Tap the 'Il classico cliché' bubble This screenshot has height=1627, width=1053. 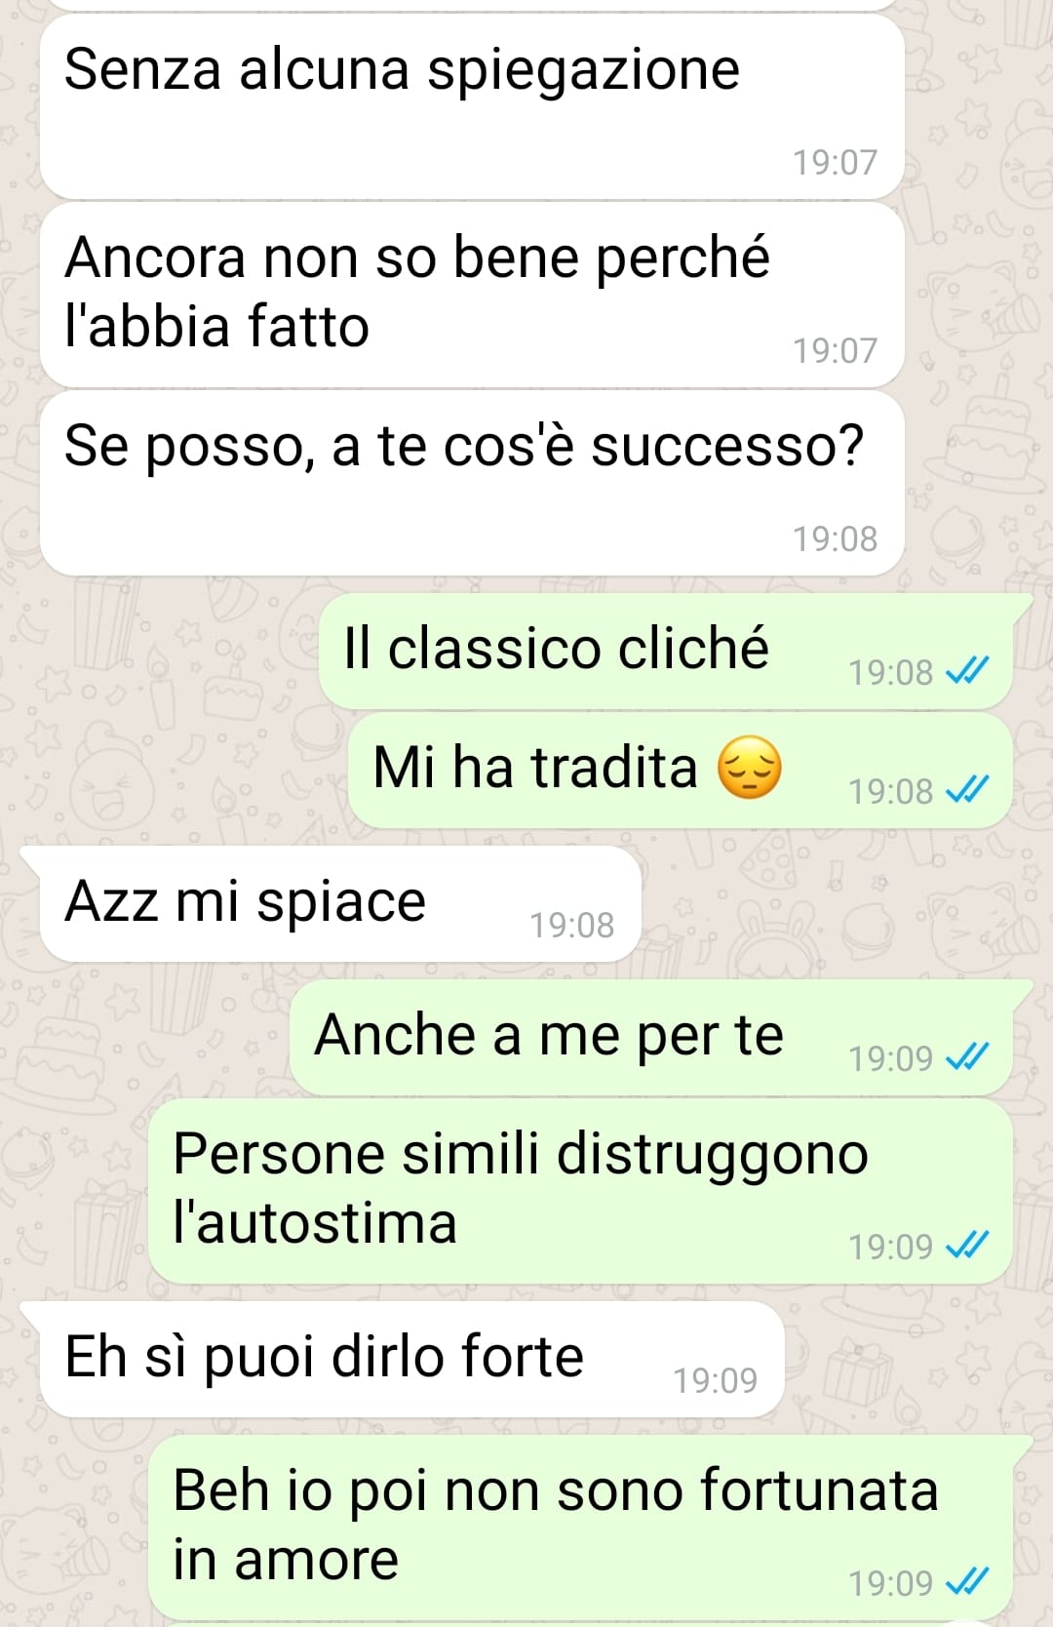(x=667, y=651)
